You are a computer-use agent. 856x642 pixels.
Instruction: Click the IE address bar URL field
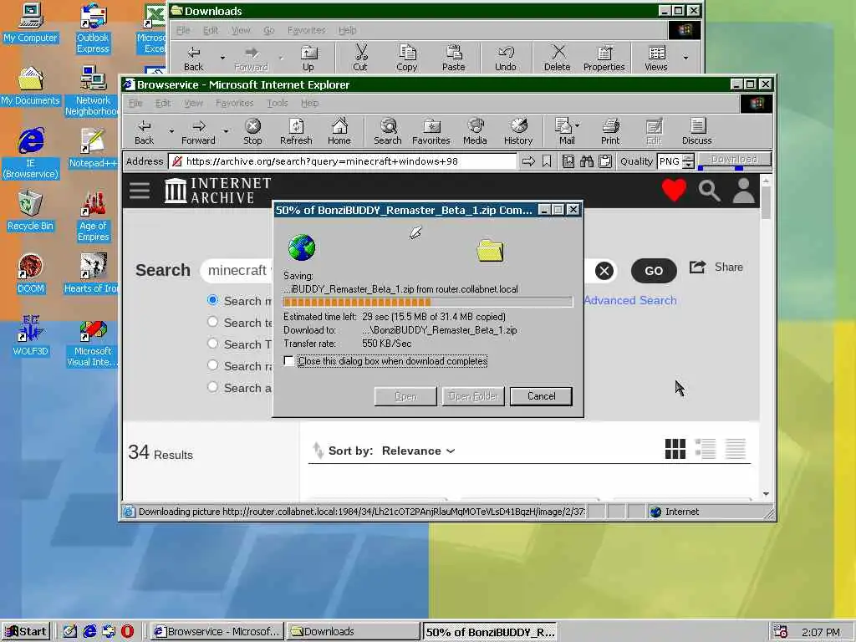pos(343,161)
